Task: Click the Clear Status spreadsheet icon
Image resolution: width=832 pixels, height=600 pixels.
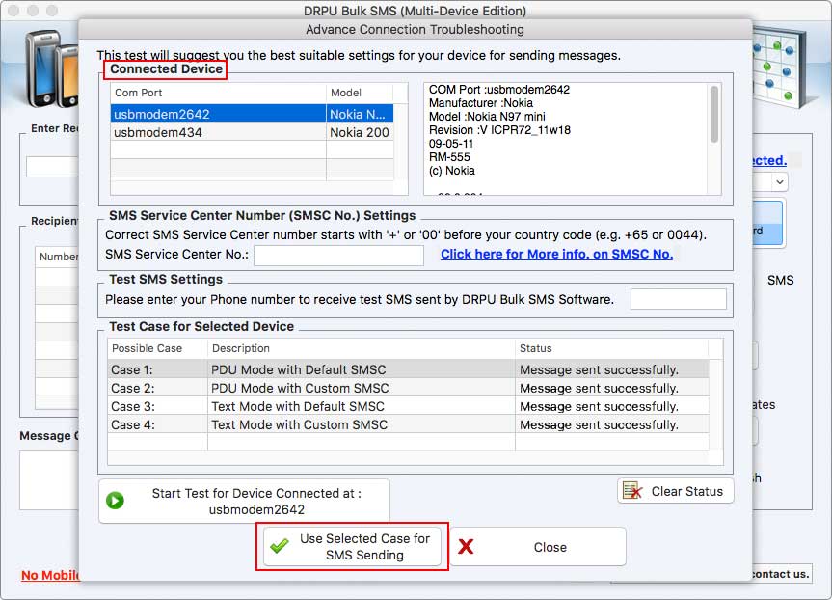Action: [x=632, y=491]
